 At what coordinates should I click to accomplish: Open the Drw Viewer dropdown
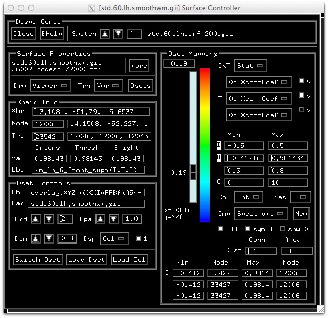tap(50, 86)
